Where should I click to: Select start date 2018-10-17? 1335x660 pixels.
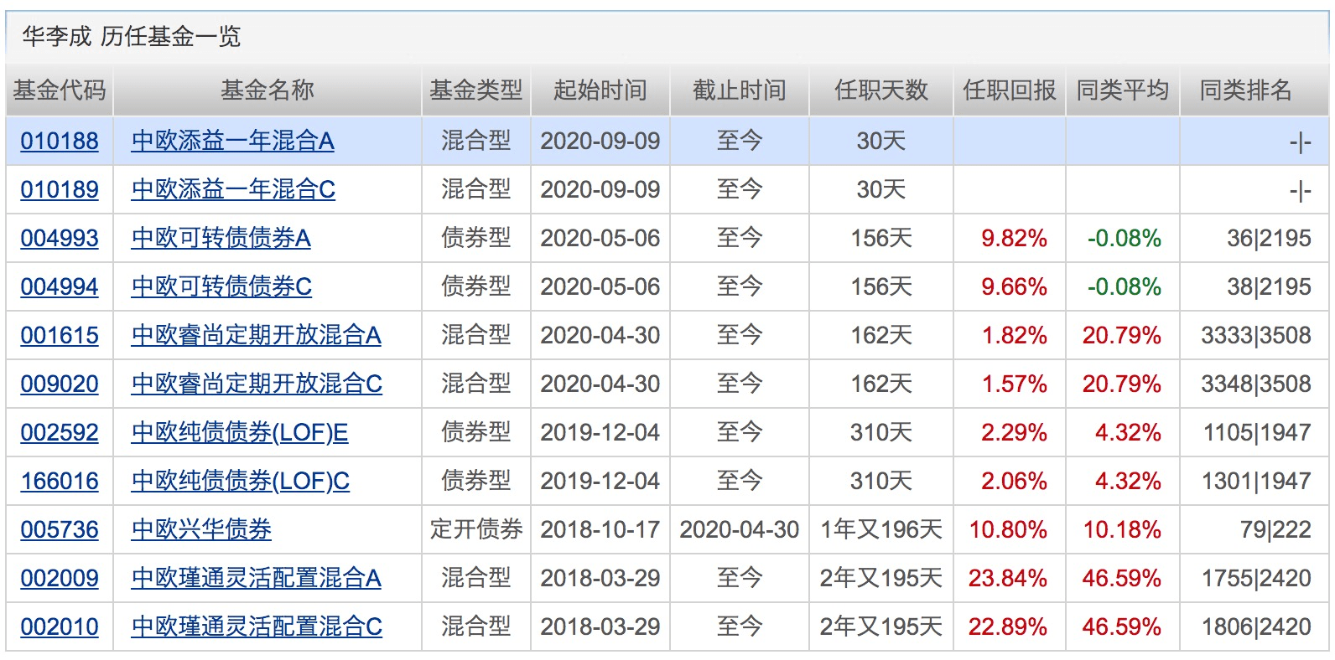coord(600,530)
